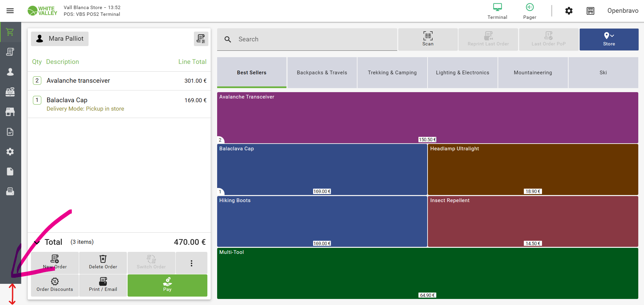Open the hamburger main menu
Screen dimensions: 644x305
pos(10,11)
